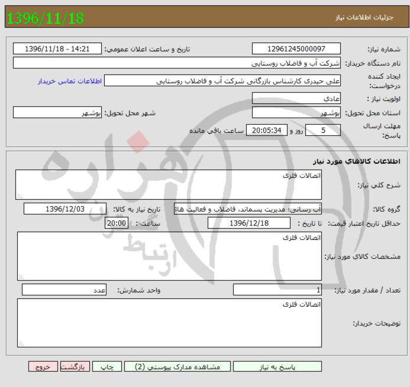
Task: Click the حداقل تاریخ اعتبار قیمت label
Action: 364,223
